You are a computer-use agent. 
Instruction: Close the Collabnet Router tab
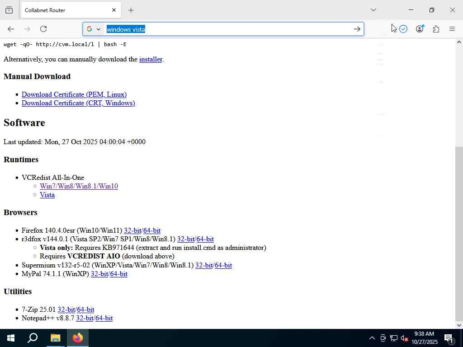[x=114, y=10]
